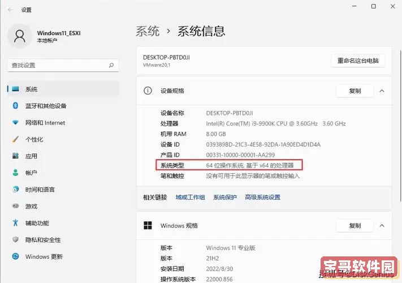Image resolution: width=402 pixels, height=283 pixels.
Task: Open 游戏 settings page
Action: tap(63, 206)
